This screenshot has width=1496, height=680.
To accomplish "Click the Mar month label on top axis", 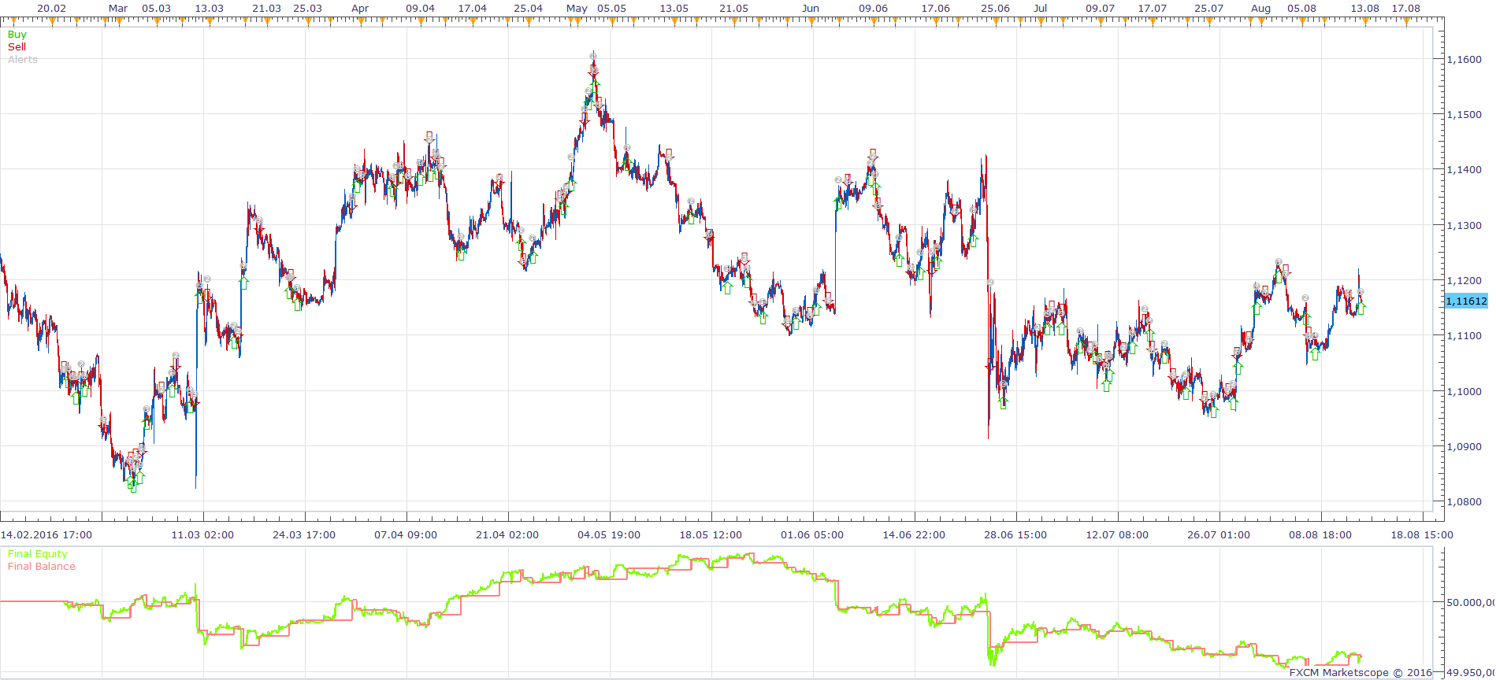I will (x=118, y=9).
